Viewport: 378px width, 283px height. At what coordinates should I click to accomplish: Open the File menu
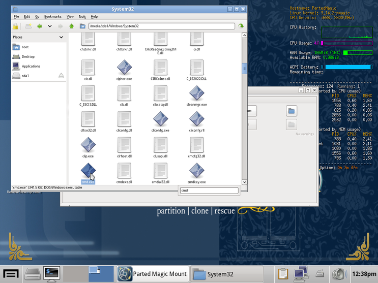[16, 17]
